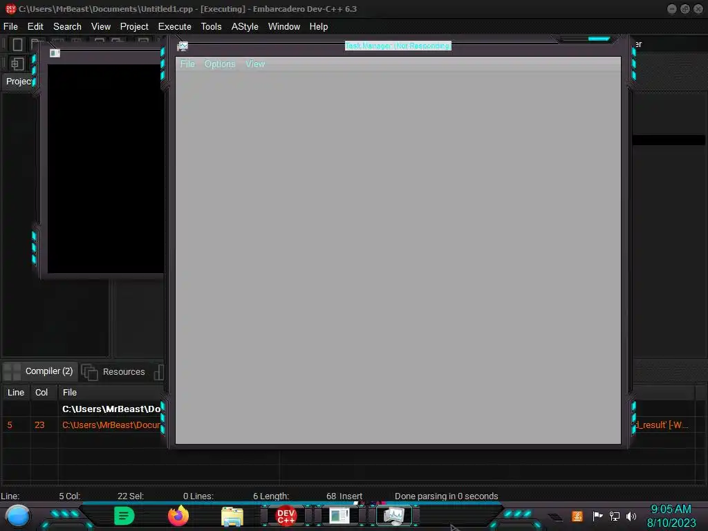
Task: Open the Tools menu in Dev-C++
Action: pyautogui.click(x=212, y=27)
